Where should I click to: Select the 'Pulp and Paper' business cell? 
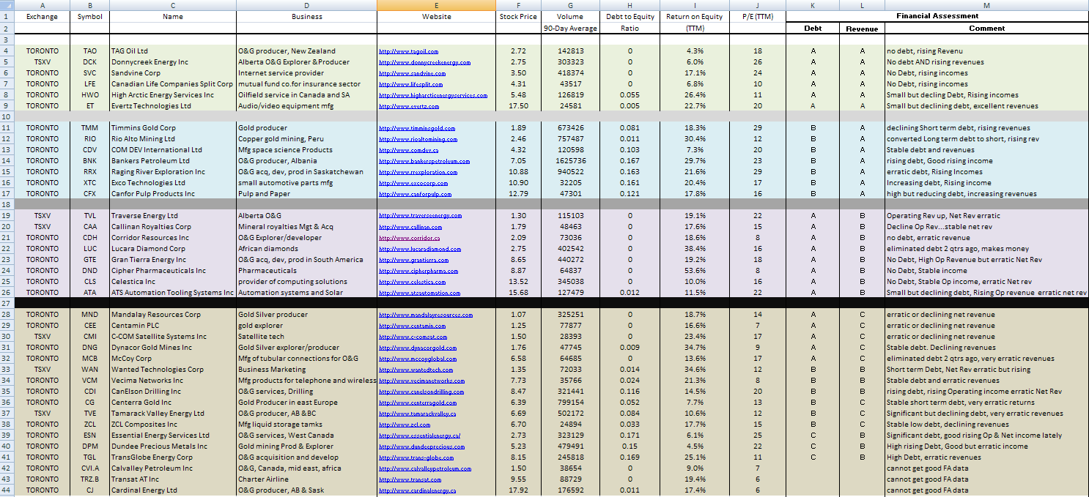point(306,194)
